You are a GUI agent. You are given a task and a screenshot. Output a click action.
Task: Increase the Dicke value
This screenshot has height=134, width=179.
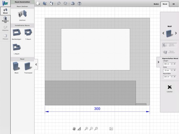(175, 70)
